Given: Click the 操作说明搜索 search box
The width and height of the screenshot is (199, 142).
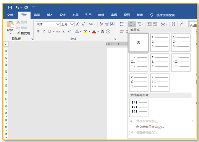Looking at the screenshot, I should click(166, 15).
